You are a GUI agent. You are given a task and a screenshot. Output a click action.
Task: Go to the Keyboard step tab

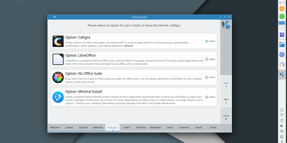point(98,128)
